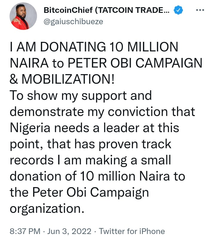Open the three-dot more options menu
The image size is (214, 240).
200,10
